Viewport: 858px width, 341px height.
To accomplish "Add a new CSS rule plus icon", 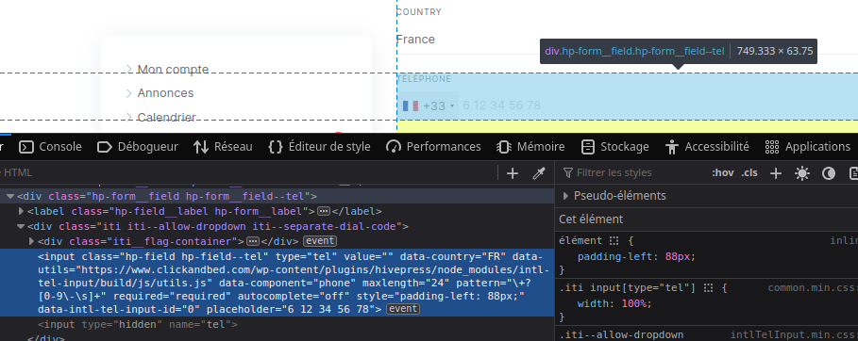I will click(775, 173).
